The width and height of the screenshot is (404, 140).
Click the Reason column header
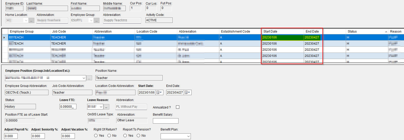pos(396,32)
